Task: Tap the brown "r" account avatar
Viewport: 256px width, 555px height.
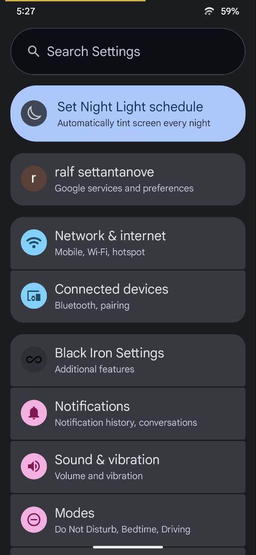Action: [x=34, y=178]
